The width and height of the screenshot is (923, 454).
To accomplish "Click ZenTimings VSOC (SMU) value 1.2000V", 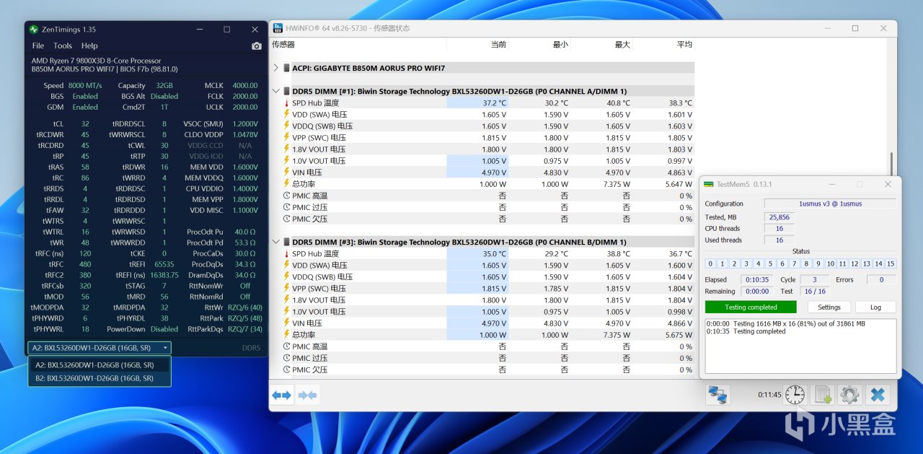I will click(245, 123).
